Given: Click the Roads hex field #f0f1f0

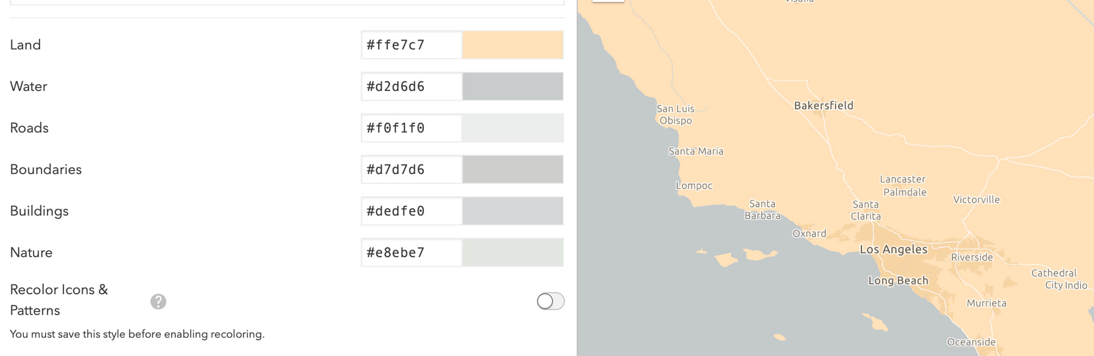Looking at the screenshot, I should pyautogui.click(x=411, y=128).
